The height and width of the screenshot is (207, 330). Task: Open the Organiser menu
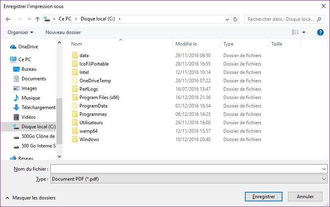pos(20,32)
